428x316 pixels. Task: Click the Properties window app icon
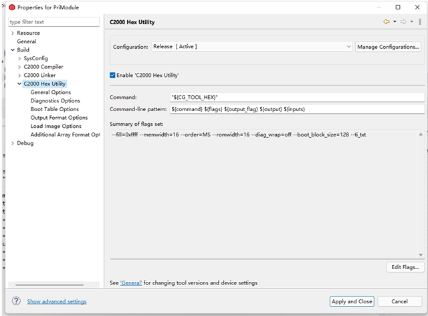point(11,7)
